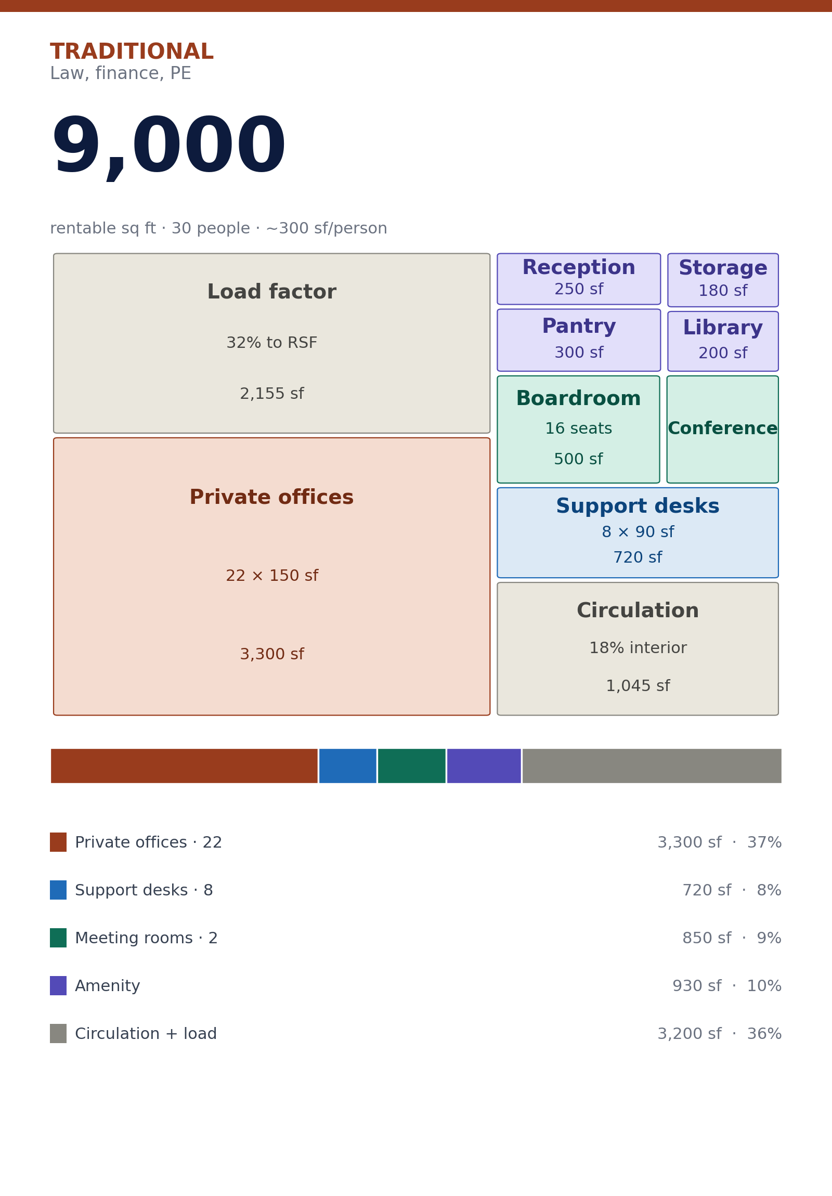The image size is (832, 1196).
Task: Click the purple Amenity bar segment
Action: point(484,766)
